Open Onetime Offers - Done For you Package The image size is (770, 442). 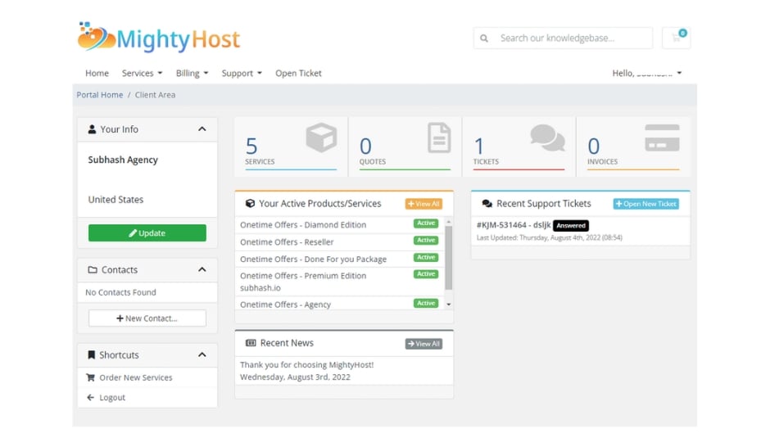[313, 259]
